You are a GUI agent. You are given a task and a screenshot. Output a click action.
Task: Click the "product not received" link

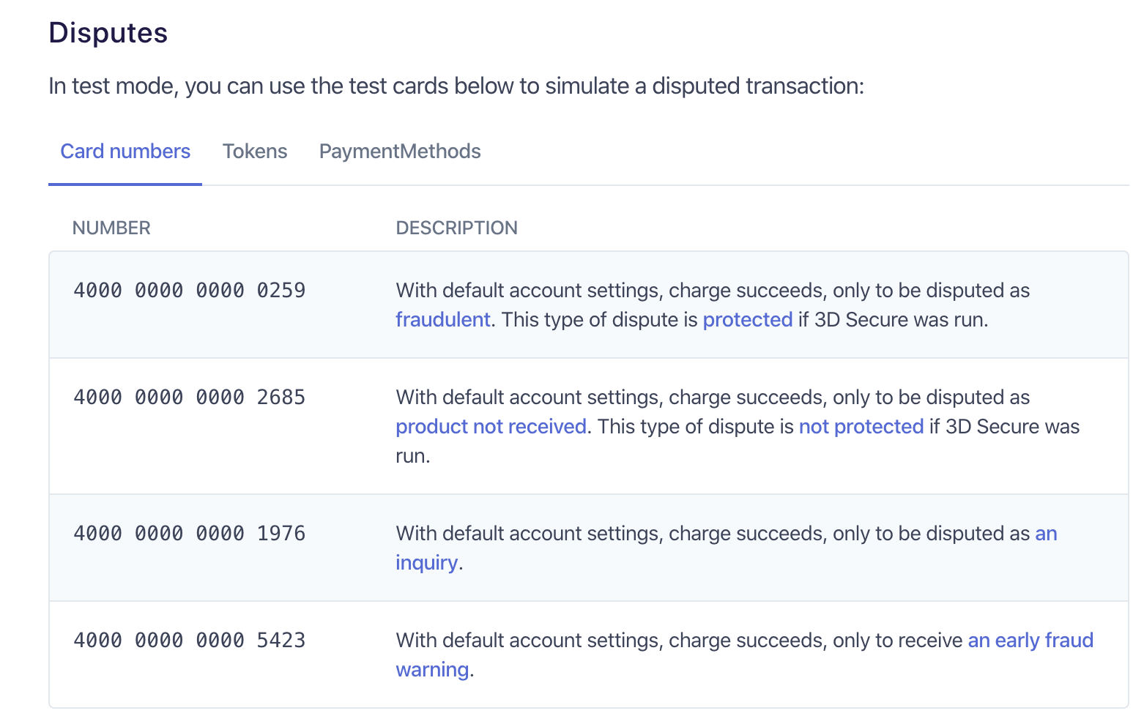pyautogui.click(x=491, y=427)
